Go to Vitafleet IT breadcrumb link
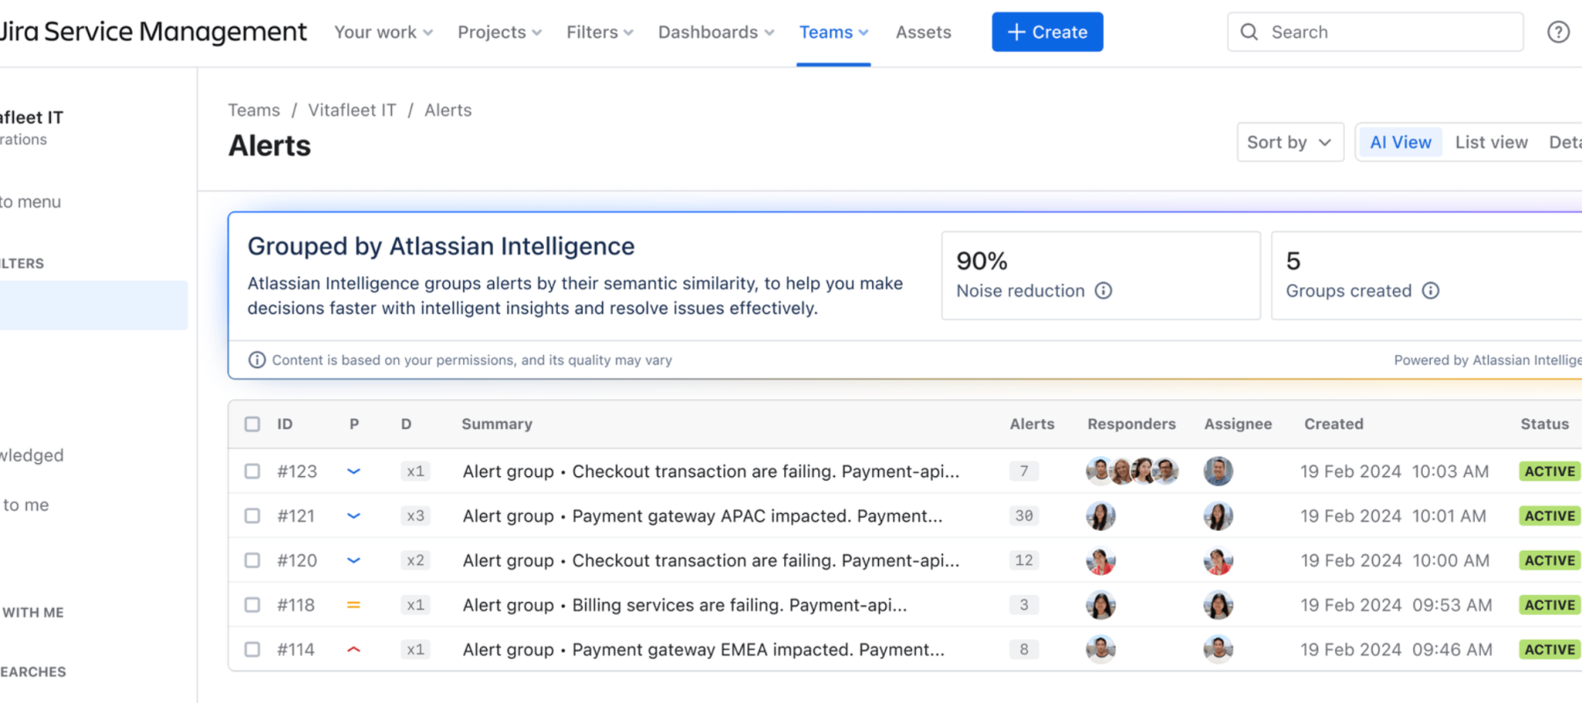This screenshot has height=703, width=1582. (352, 110)
